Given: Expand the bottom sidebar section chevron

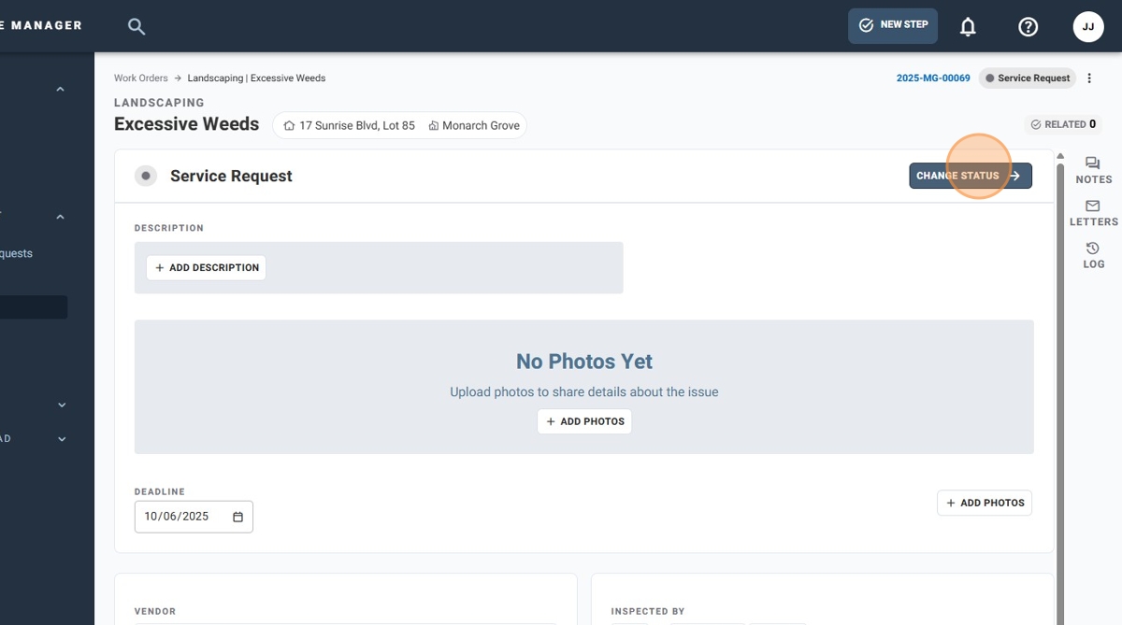Looking at the screenshot, I should pos(62,439).
